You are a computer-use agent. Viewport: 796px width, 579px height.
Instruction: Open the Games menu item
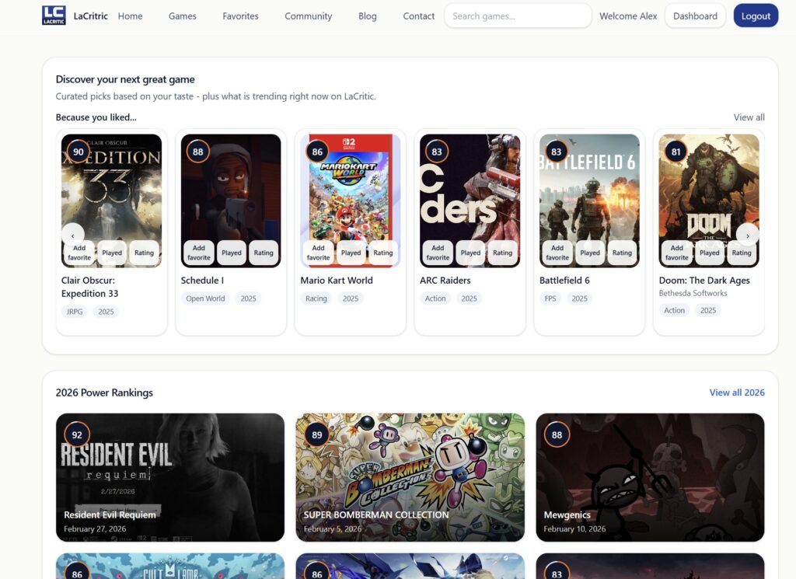(x=183, y=16)
